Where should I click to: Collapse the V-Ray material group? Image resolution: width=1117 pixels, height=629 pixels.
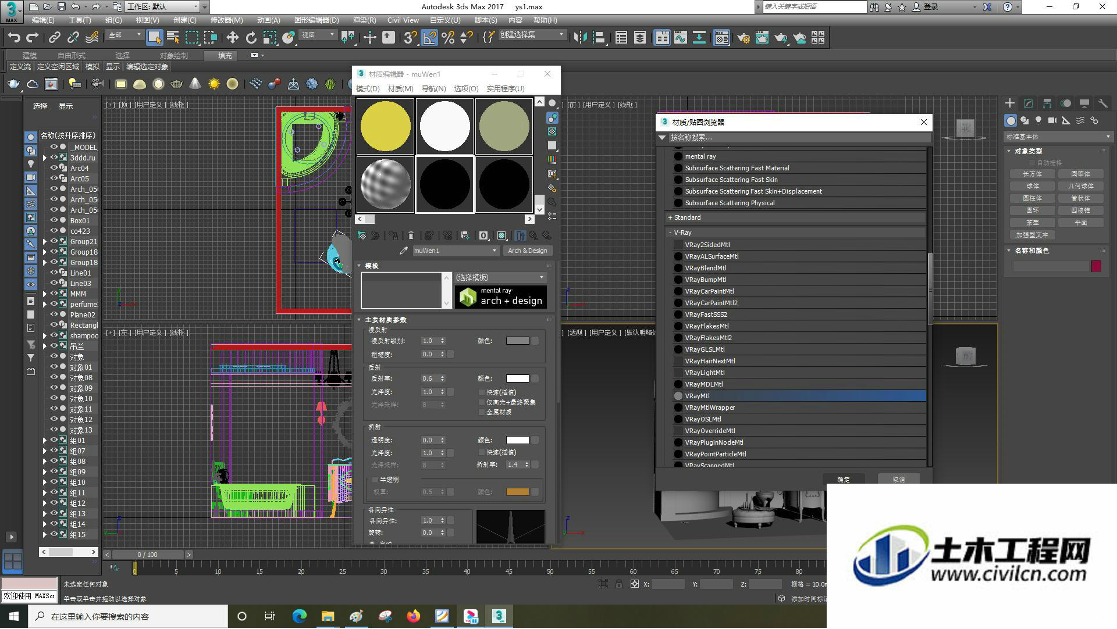coord(670,233)
